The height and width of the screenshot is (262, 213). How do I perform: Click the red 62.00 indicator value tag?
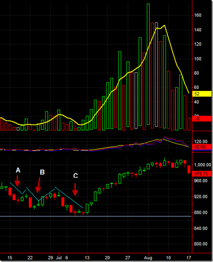202,147
